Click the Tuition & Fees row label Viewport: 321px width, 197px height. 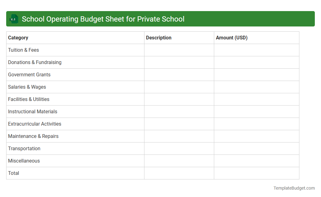click(x=23, y=50)
